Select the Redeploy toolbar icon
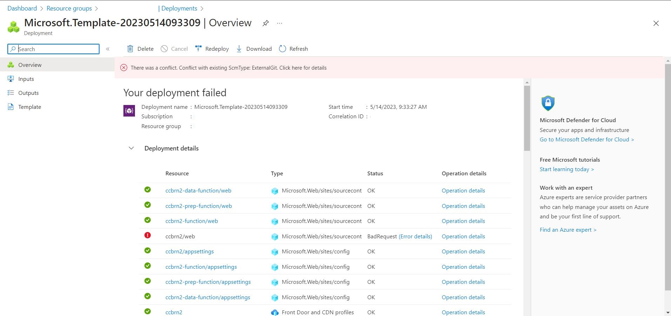Viewport: 671px width, 316px height. (x=198, y=48)
